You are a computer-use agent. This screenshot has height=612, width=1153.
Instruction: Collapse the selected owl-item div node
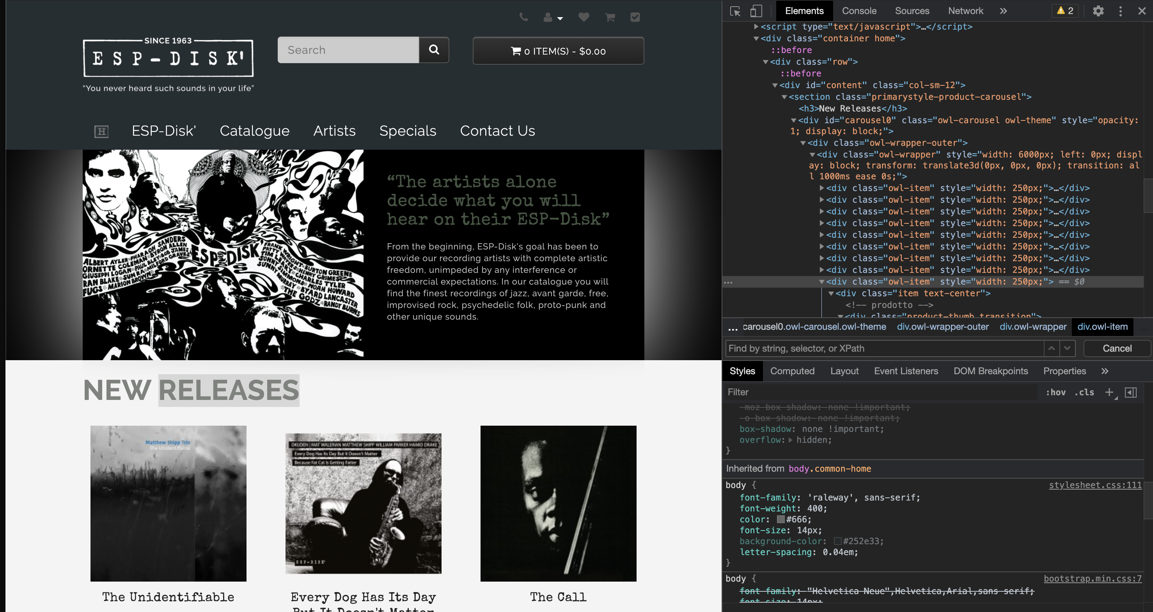(x=821, y=282)
